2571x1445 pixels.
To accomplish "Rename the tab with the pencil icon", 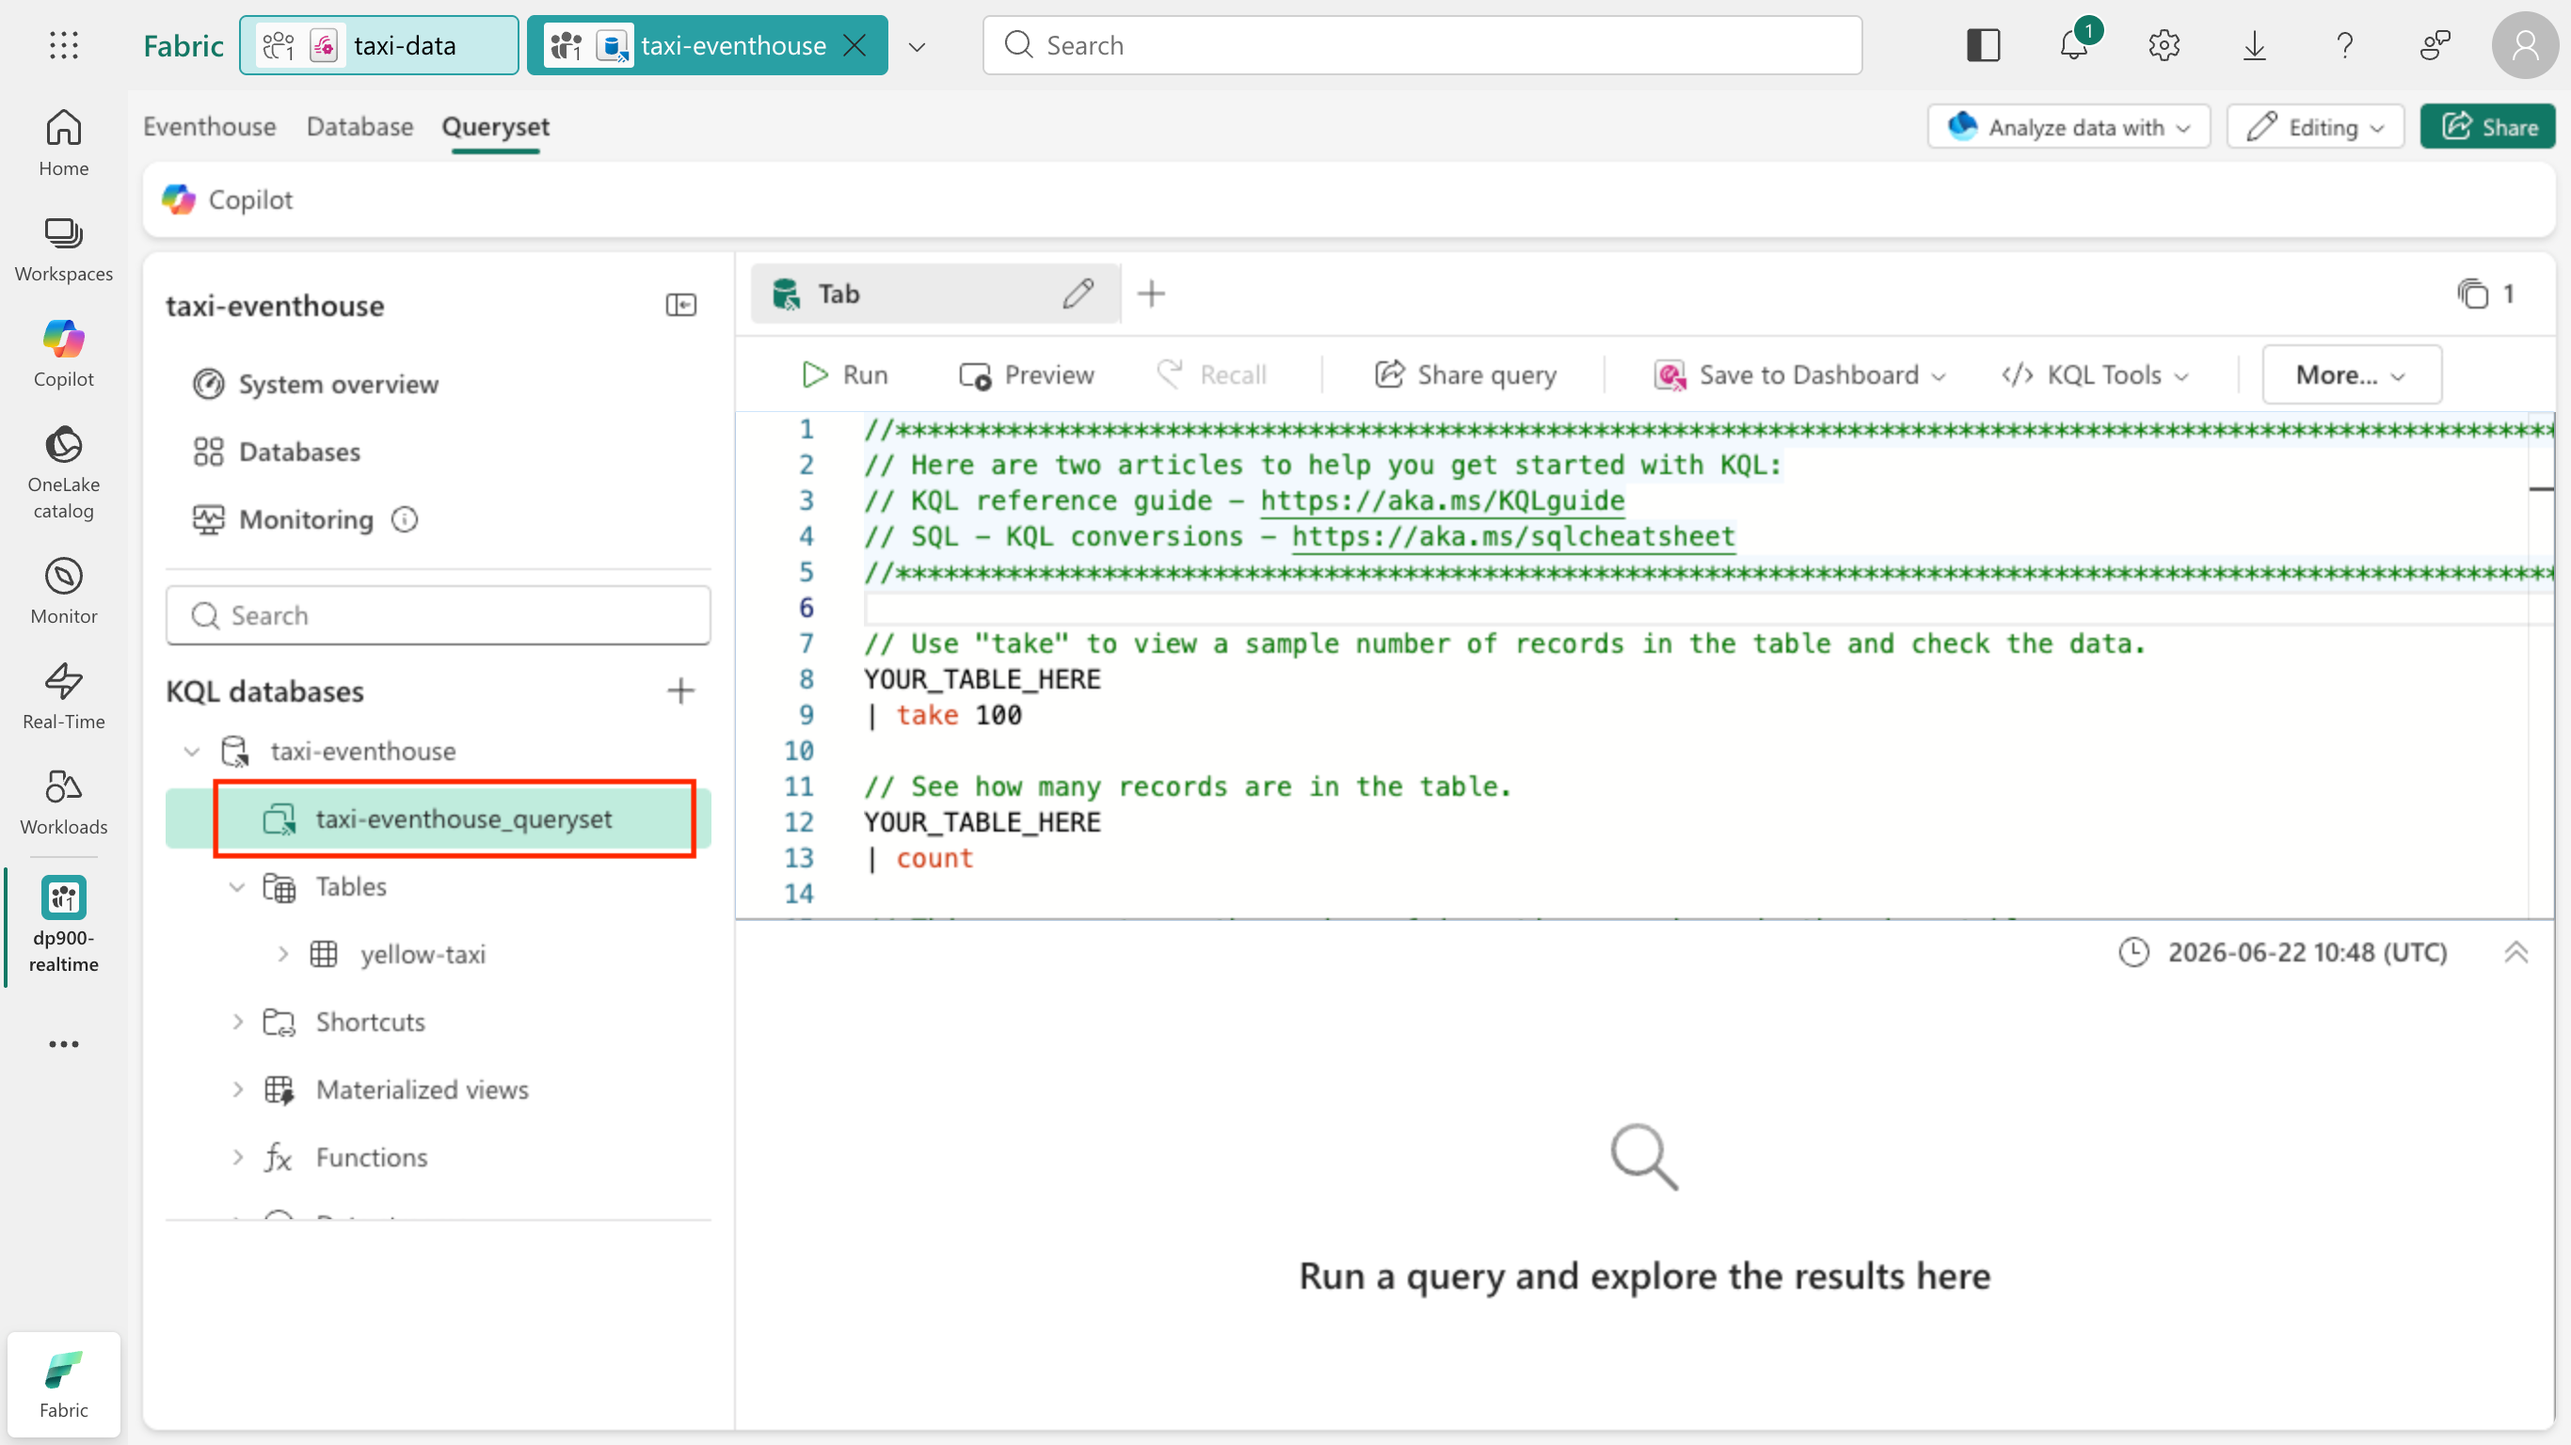I will 1078,294.
